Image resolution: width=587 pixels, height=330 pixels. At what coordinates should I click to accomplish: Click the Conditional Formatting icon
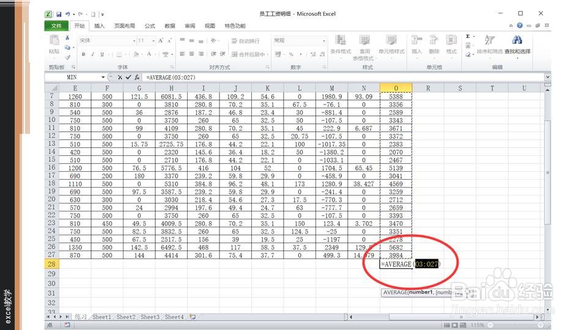341,40
